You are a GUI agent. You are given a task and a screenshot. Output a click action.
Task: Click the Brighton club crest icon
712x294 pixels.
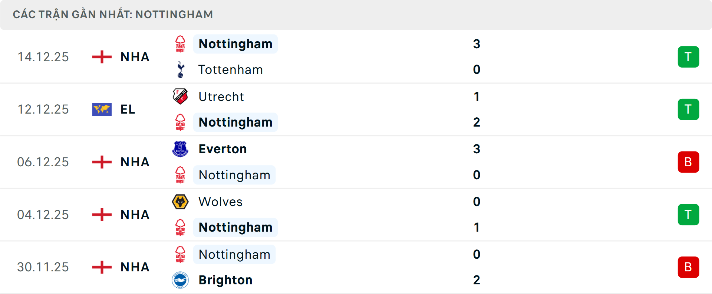pos(181,280)
